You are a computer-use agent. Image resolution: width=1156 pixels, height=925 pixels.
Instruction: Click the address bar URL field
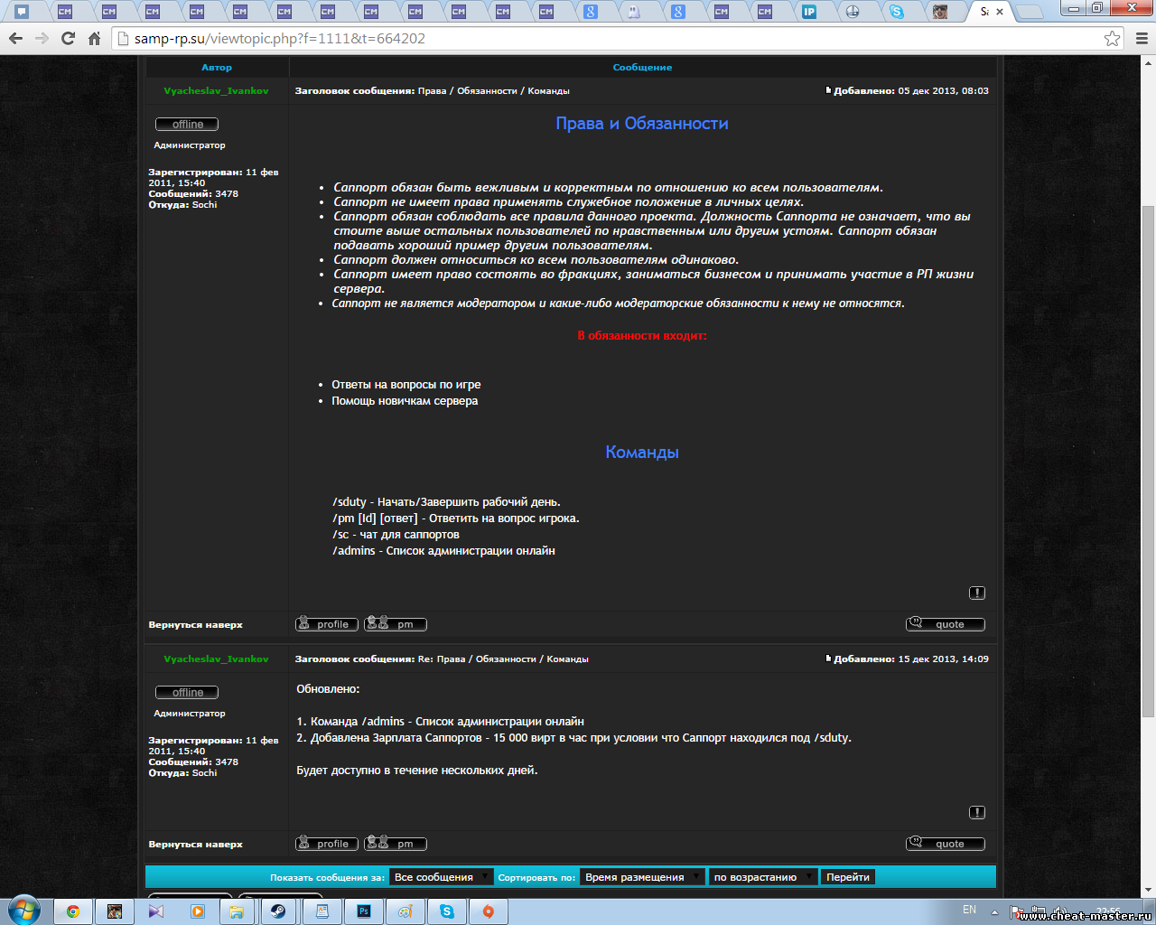[x=614, y=39]
